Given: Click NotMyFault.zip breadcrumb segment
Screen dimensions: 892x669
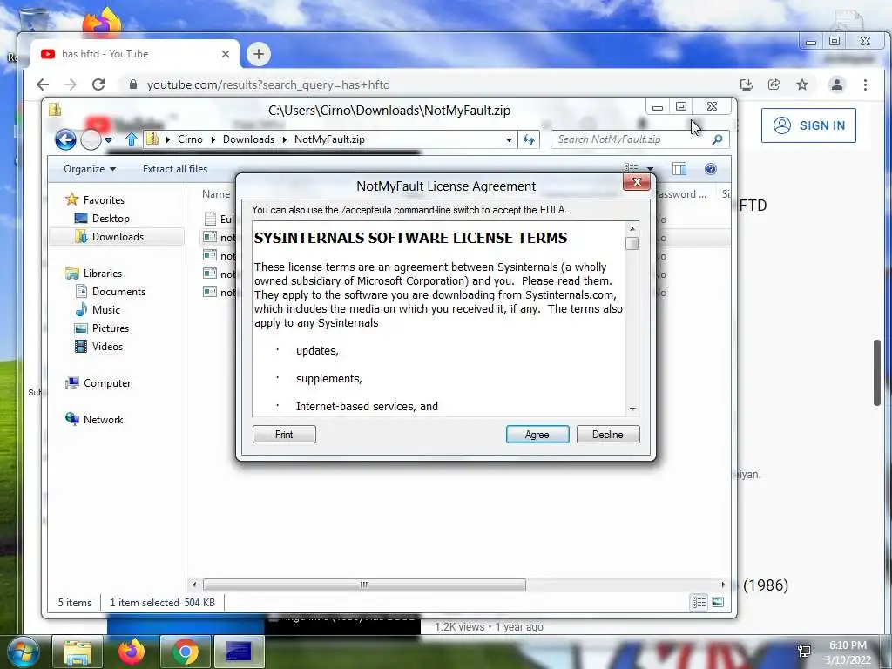Looking at the screenshot, I should (x=329, y=139).
